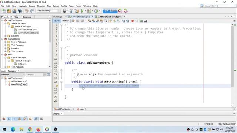Expand Libraries under AddTwoNumbers project
The image size is (237, 133).
(x=6, y=36)
